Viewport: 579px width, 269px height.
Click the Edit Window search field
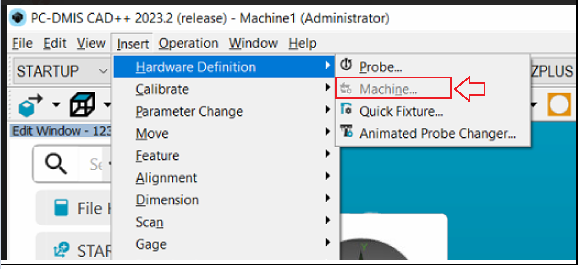[x=96, y=164]
